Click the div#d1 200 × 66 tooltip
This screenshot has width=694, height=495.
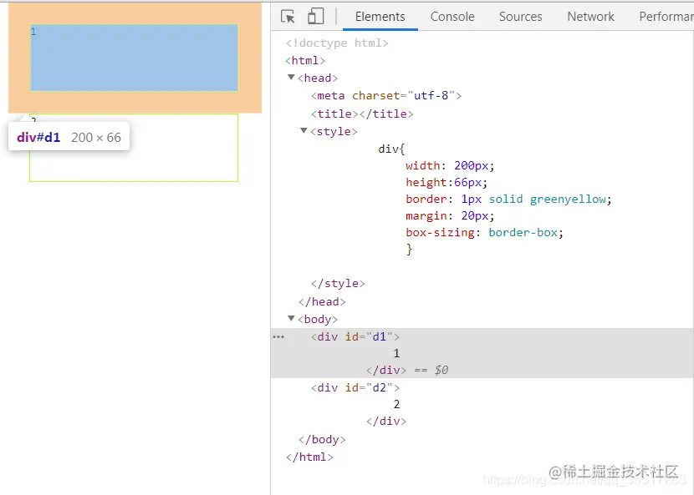tap(69, 137)
